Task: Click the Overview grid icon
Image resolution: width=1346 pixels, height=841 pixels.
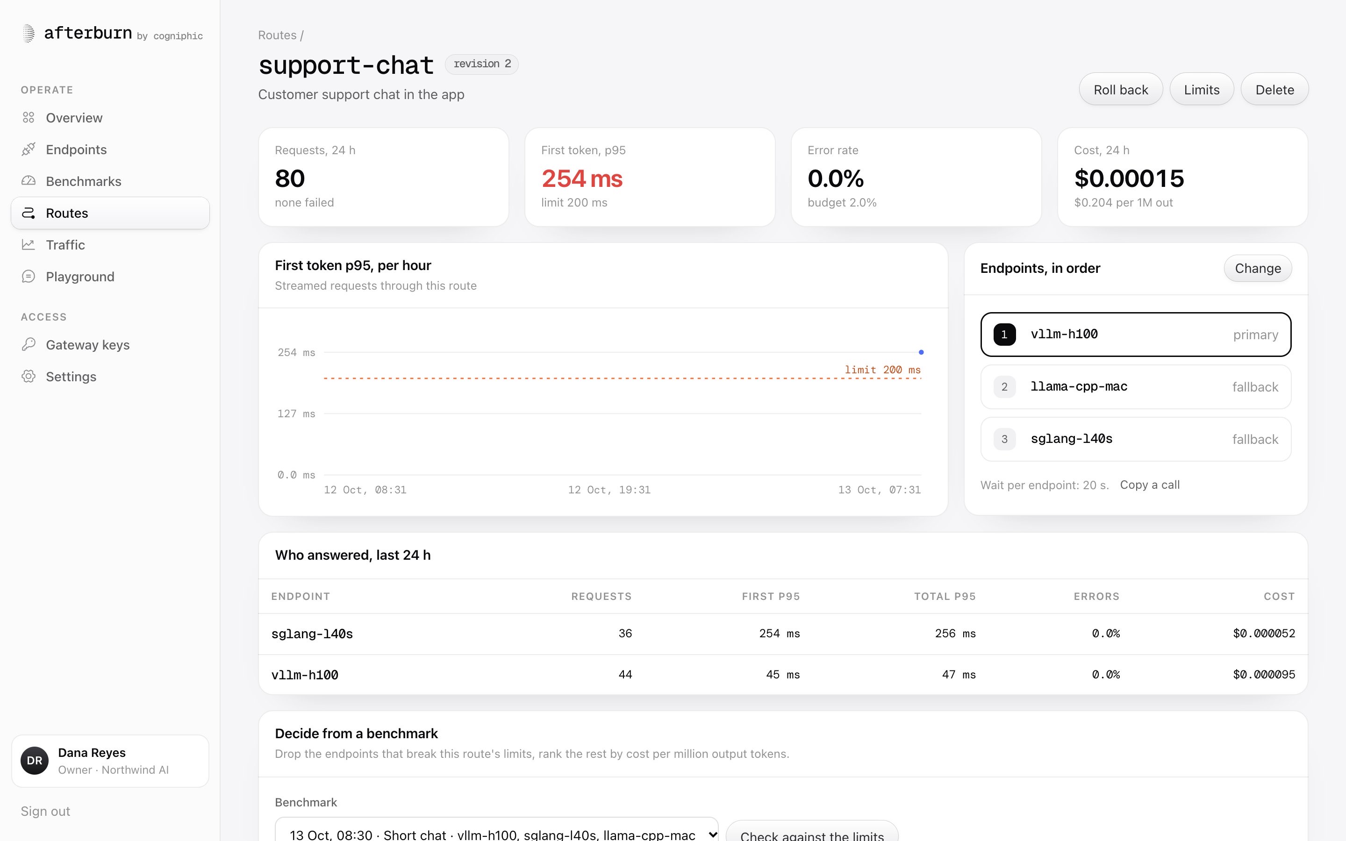Action: coord(29,118)
